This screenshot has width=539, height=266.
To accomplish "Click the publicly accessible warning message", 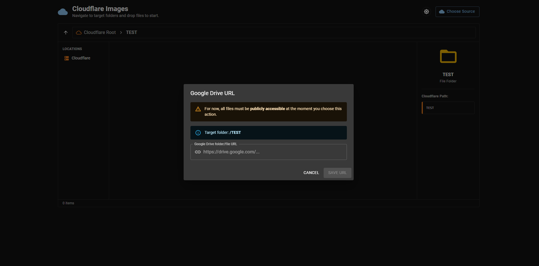I will (268, 112).
